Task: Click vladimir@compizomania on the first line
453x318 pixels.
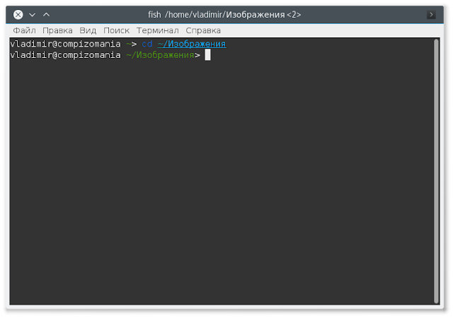Action: coord(65,44)
